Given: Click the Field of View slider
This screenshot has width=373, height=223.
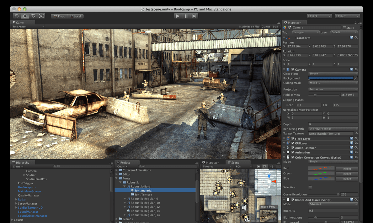Looking at the screenshot, I should point(323,95).
